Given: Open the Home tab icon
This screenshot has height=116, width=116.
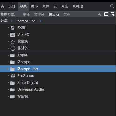Looking at the screenshot, I should (3, 7).
